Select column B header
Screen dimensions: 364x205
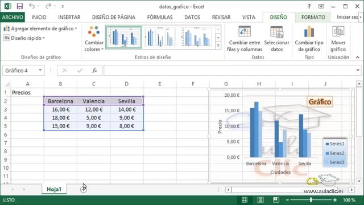point(60,84)
